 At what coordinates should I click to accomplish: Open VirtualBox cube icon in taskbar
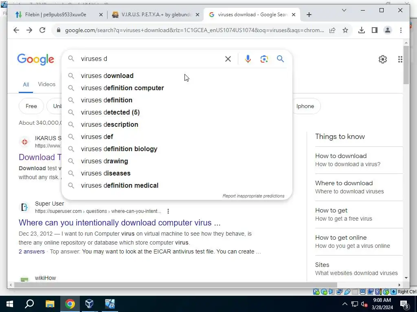pos(89,304)
